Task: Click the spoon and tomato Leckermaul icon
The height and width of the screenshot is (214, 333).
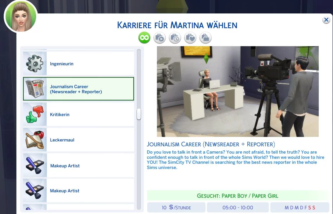Action: point(35,140)
